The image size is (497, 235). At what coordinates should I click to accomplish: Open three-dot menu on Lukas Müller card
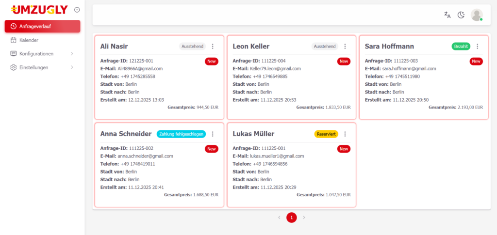tap(345, 134)
